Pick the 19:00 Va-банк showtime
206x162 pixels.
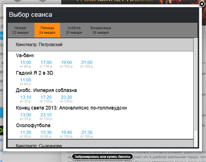66,62
